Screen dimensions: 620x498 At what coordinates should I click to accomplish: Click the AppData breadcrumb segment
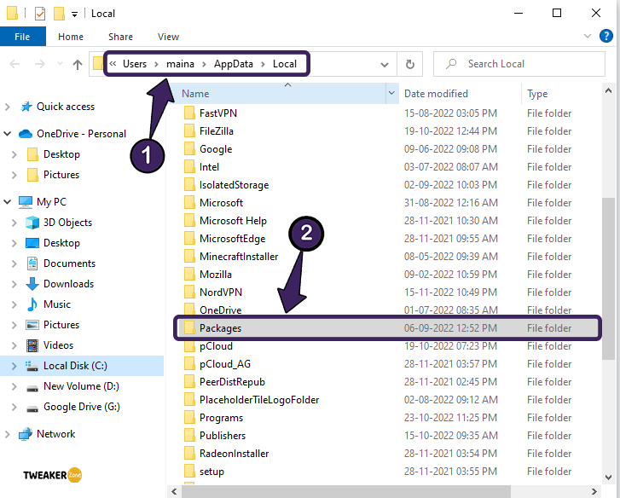(234, 64)
